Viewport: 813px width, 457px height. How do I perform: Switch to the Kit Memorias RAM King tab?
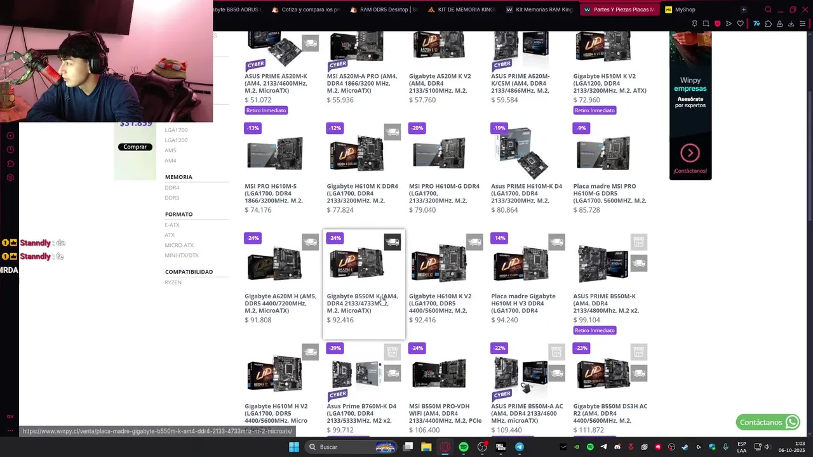click(540, 10)
